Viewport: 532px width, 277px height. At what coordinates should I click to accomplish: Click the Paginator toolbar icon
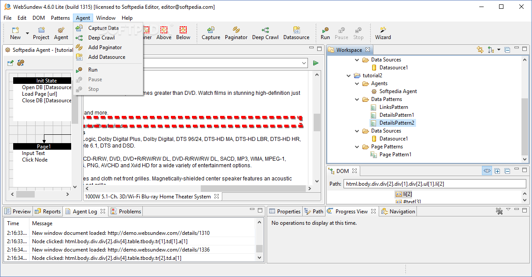coord(236,33)
